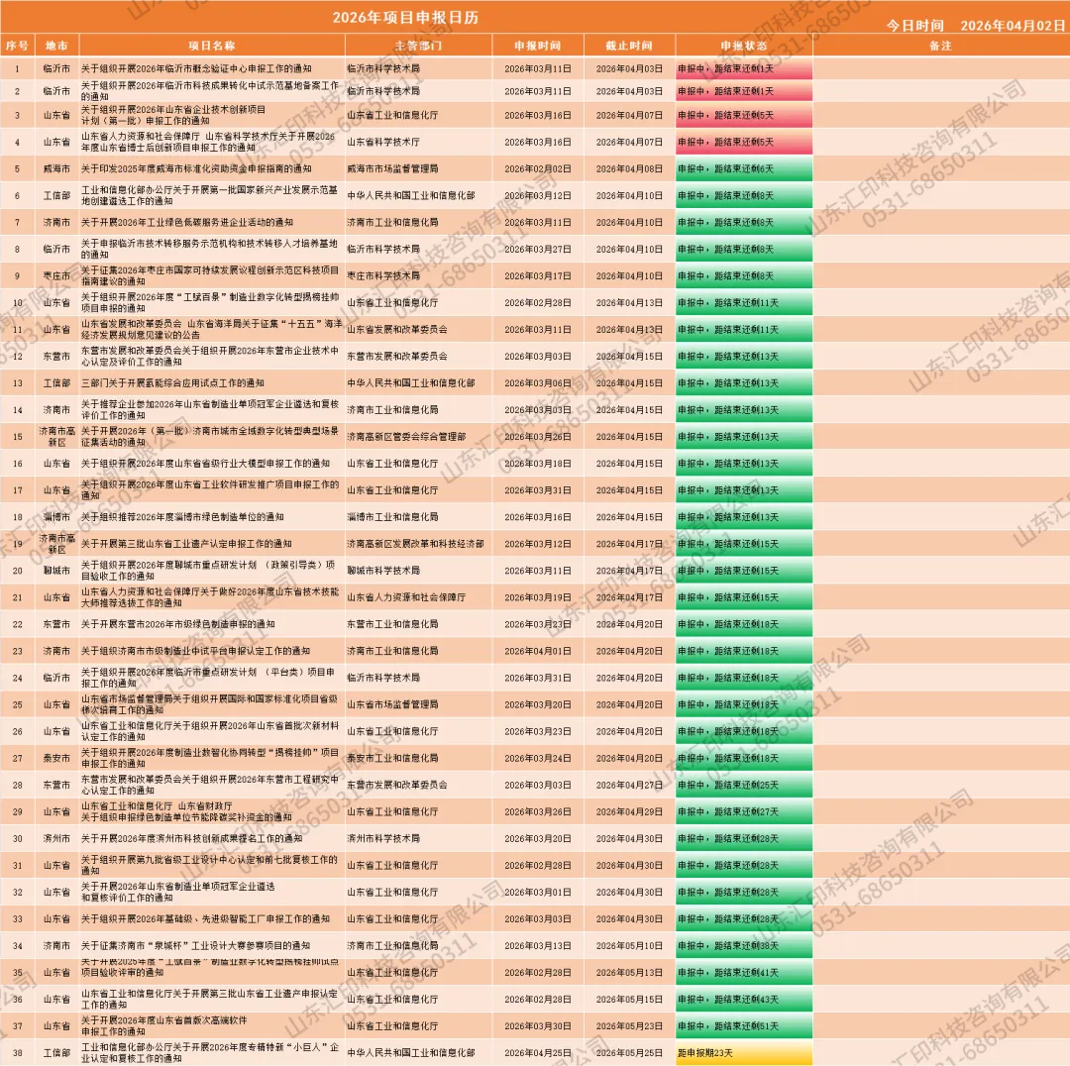Image resolution: width=1070 pixels, height=1066 pixels.
Task: Select "关于开展2026年度滨州市科技创新成果提名工作的通知"
Action: tap(192, 838)
